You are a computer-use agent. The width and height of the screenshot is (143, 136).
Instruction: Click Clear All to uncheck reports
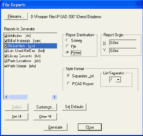[x=45, y=116]
